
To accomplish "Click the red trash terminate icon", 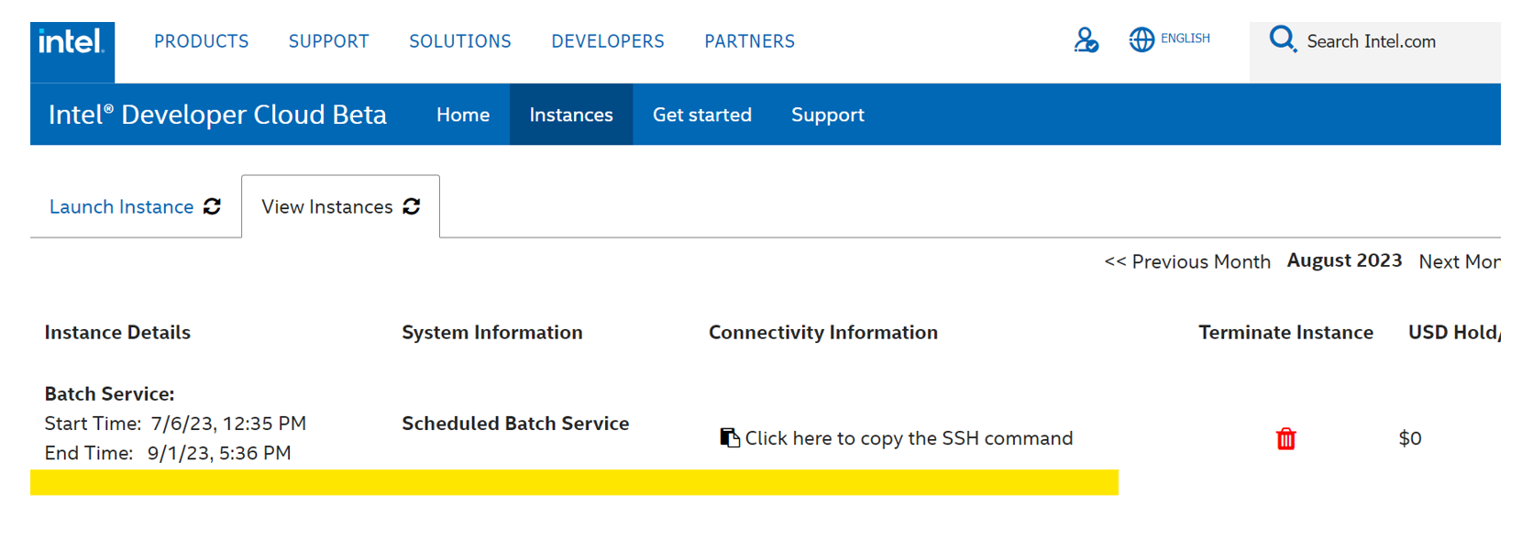I will click(1285, 439).
